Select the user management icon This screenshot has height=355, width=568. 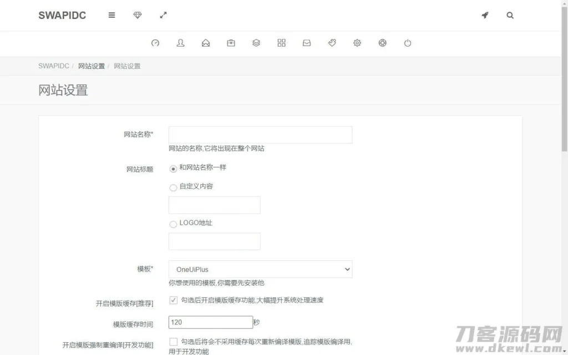click(x=180, y=43)
